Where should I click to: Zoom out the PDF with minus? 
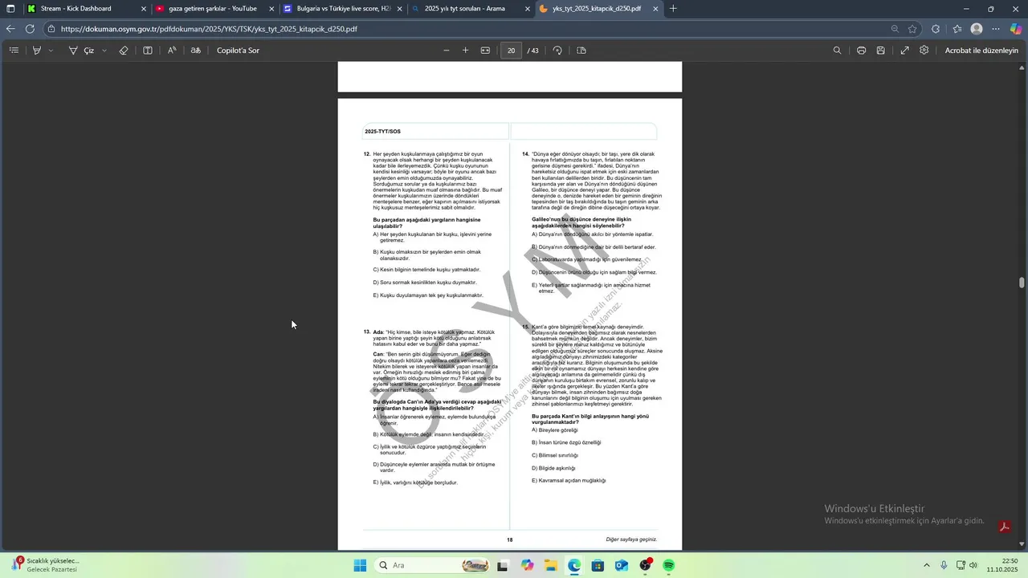tap(447, 51)
